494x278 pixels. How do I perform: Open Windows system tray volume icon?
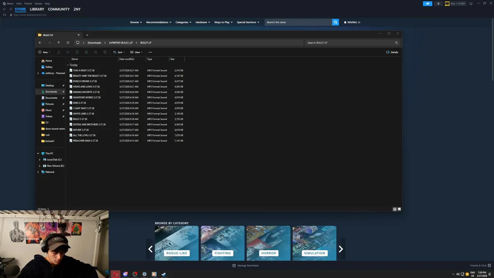click(458, 274)
